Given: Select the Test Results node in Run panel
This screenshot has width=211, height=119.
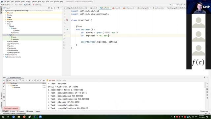Looking at the screenshot, I should (x=26, y=83).
